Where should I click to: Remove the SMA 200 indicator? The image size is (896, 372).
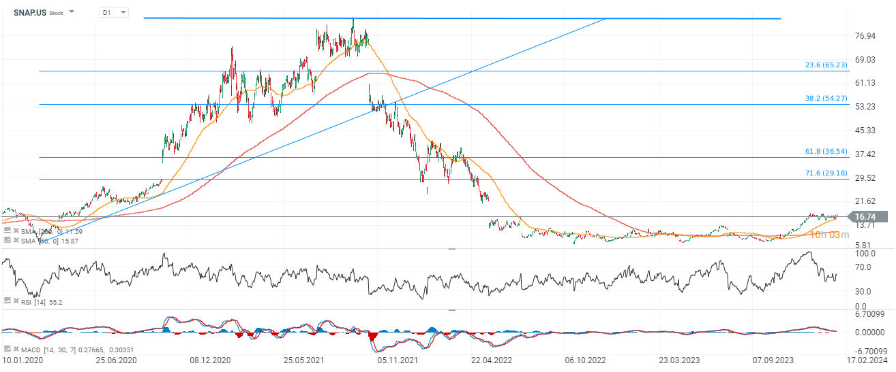16,231
